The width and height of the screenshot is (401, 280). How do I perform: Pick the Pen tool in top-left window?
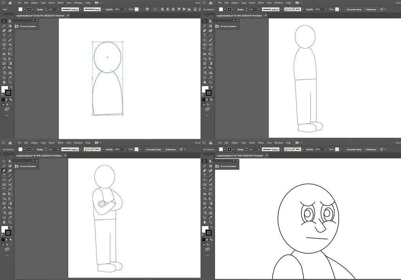[4, 31]
